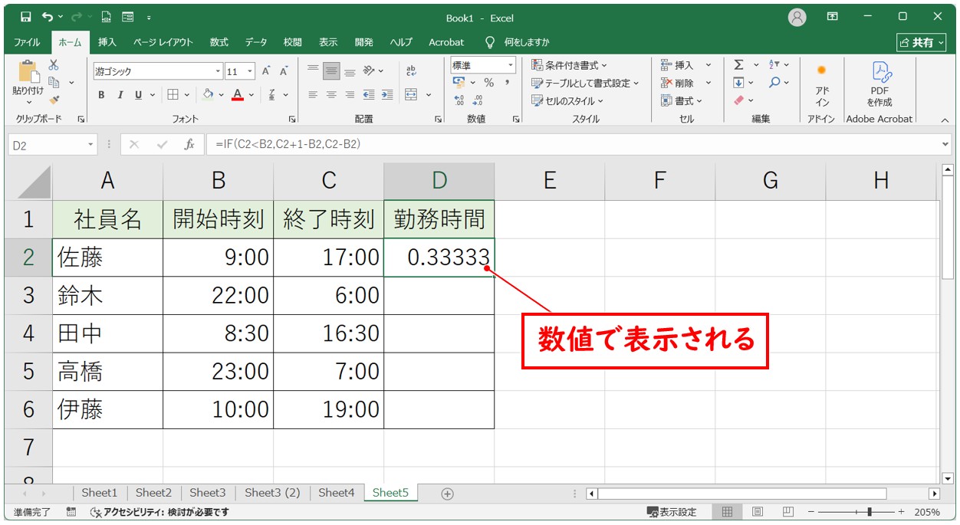This screenshot has width=960, height=525.
Task: Click the Save icon in the title bar
Action: pos(26,17)
